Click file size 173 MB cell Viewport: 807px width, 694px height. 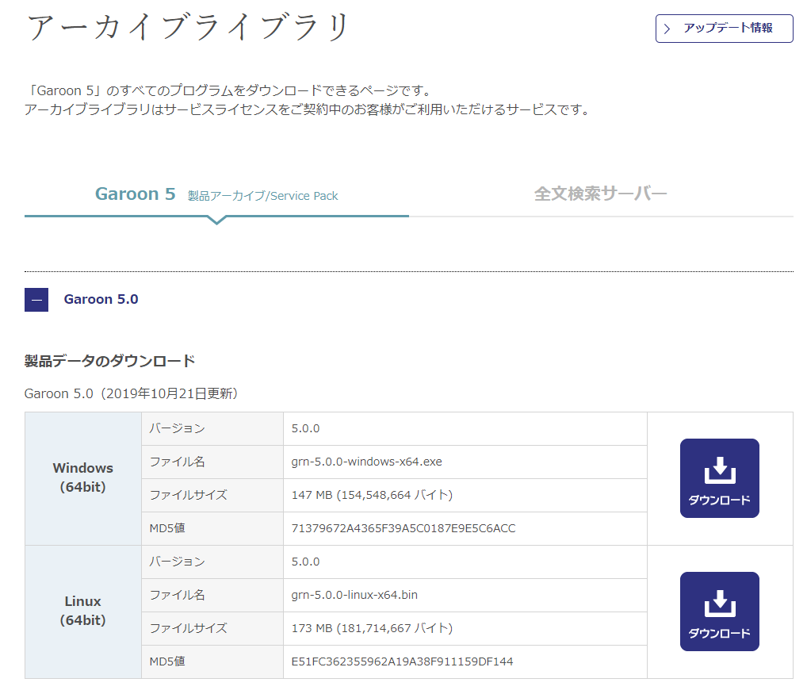tap(465, 629)
